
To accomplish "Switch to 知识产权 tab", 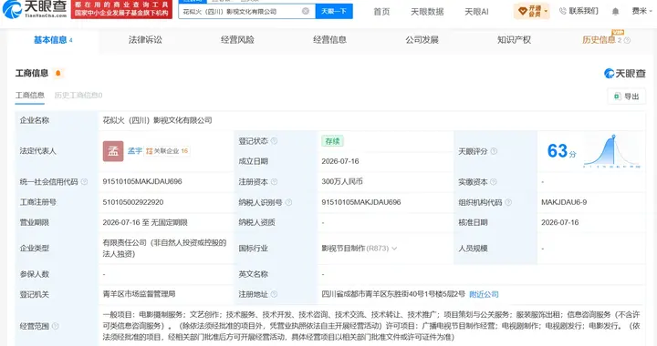I will (514, 40).
